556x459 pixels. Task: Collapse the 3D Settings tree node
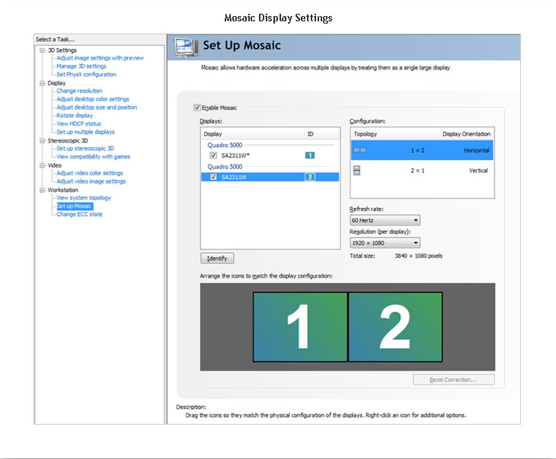(x=43, y=50)
